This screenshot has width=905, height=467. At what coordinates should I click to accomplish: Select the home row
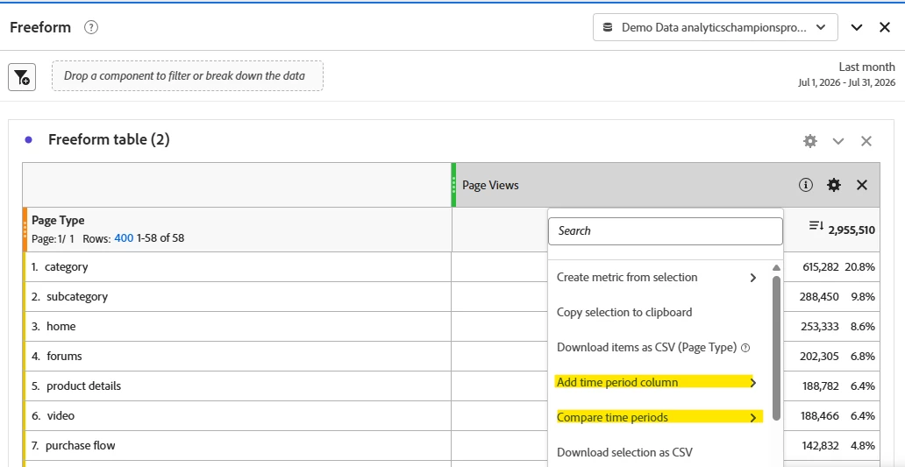(x=238, y=326)
